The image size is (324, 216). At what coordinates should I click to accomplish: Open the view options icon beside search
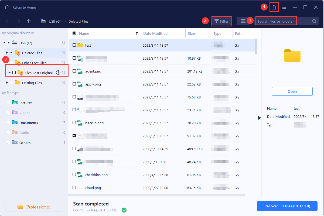(x=243, y=21)
